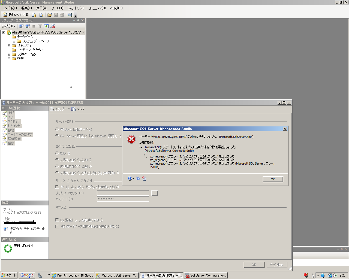
Task: Click the refresh icon in Object Explorer
Action: click(x=46, y=26)
